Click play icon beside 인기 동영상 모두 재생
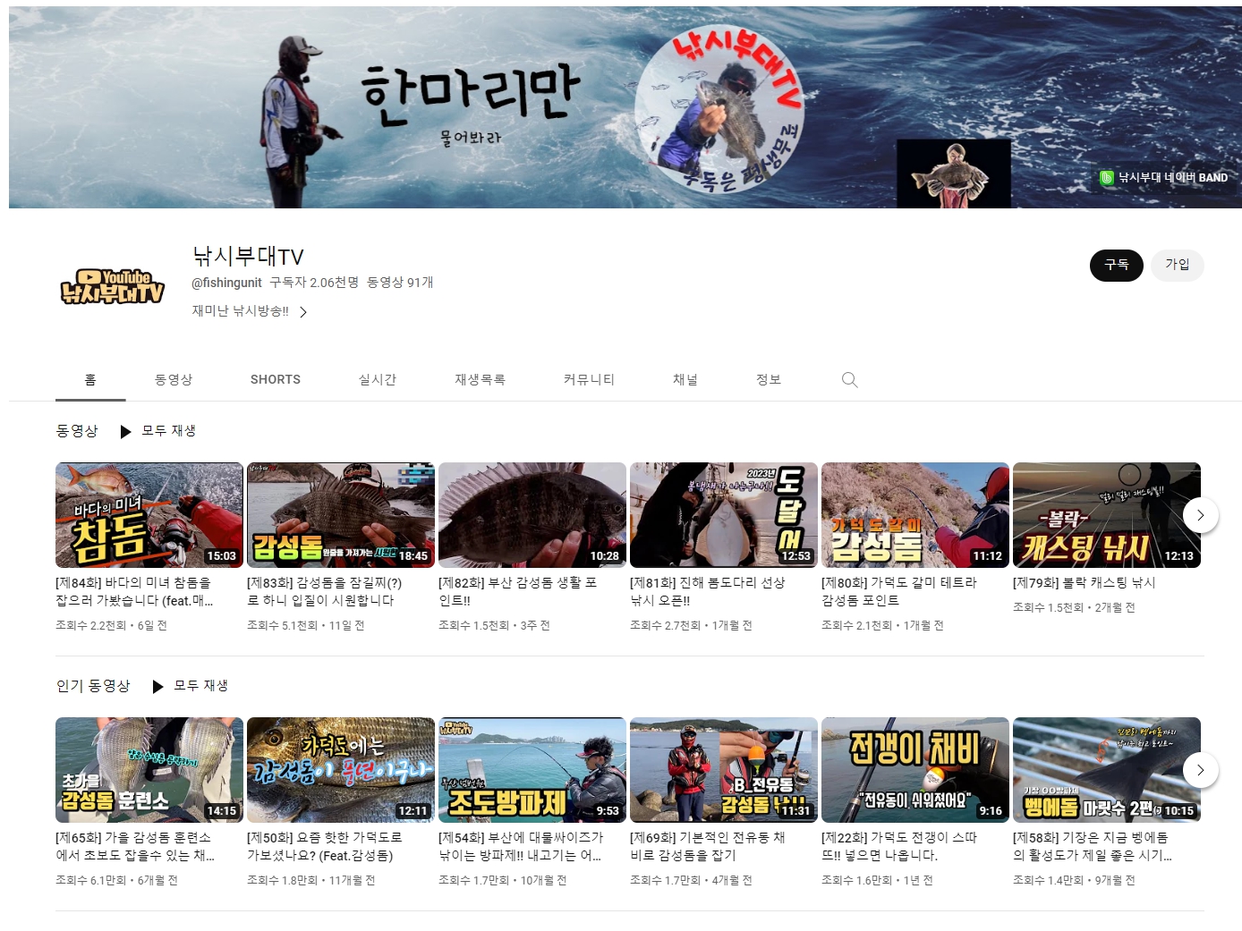The height and width of the screenshot is (931, 1242). (158, 687)
